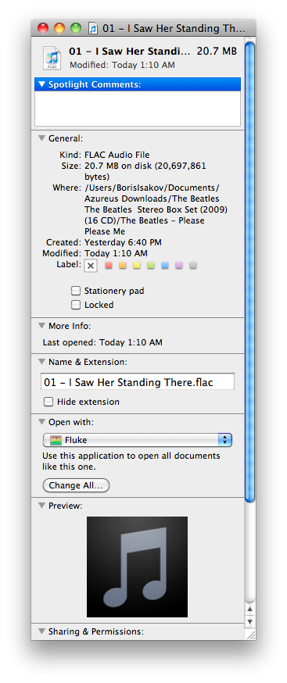287x683 pixels.
Task: Click the file name field ending .flac
Action: pos(138,382)
